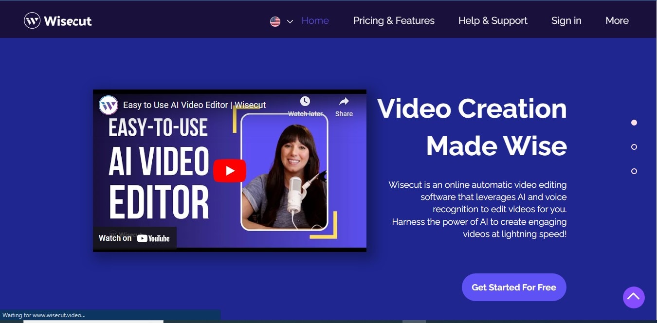Screen dimensions: 657x323
Task: Click Get Started For Free button
Action: tap(514, 287)
